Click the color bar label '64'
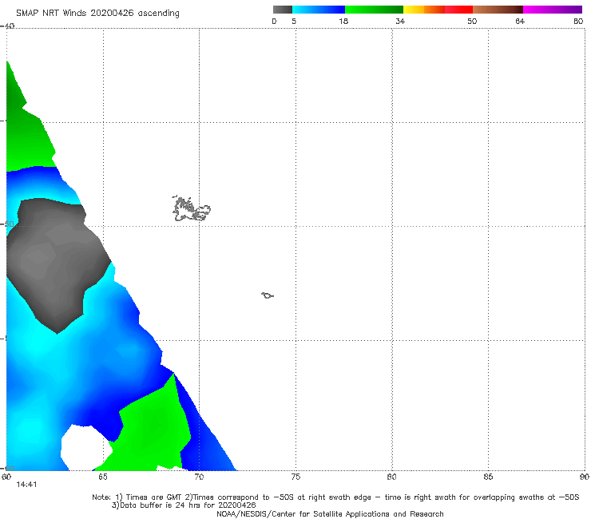 click(520, 21)
